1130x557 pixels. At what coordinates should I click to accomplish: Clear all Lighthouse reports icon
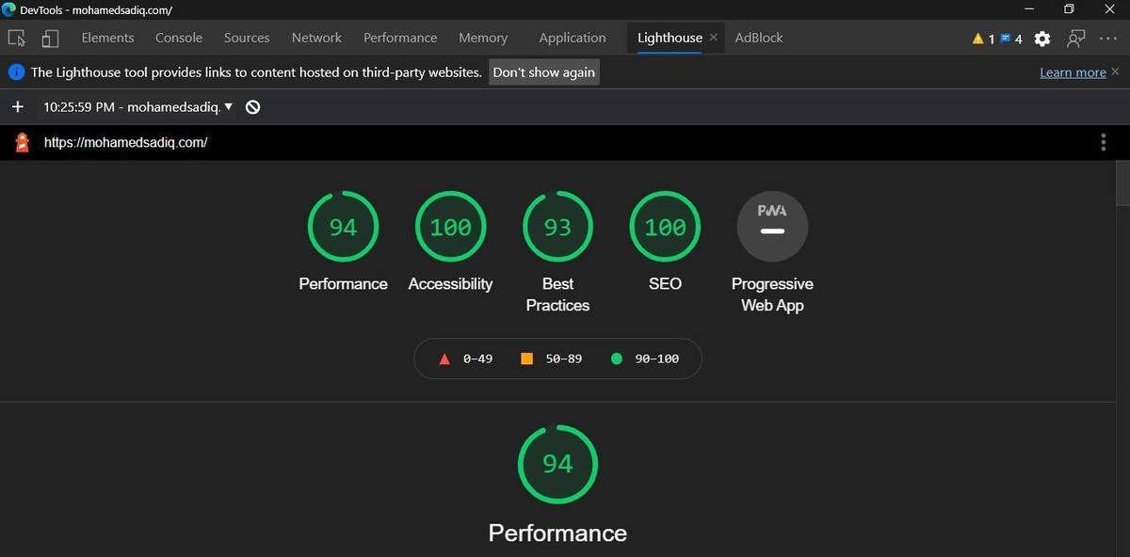point(252,107)
